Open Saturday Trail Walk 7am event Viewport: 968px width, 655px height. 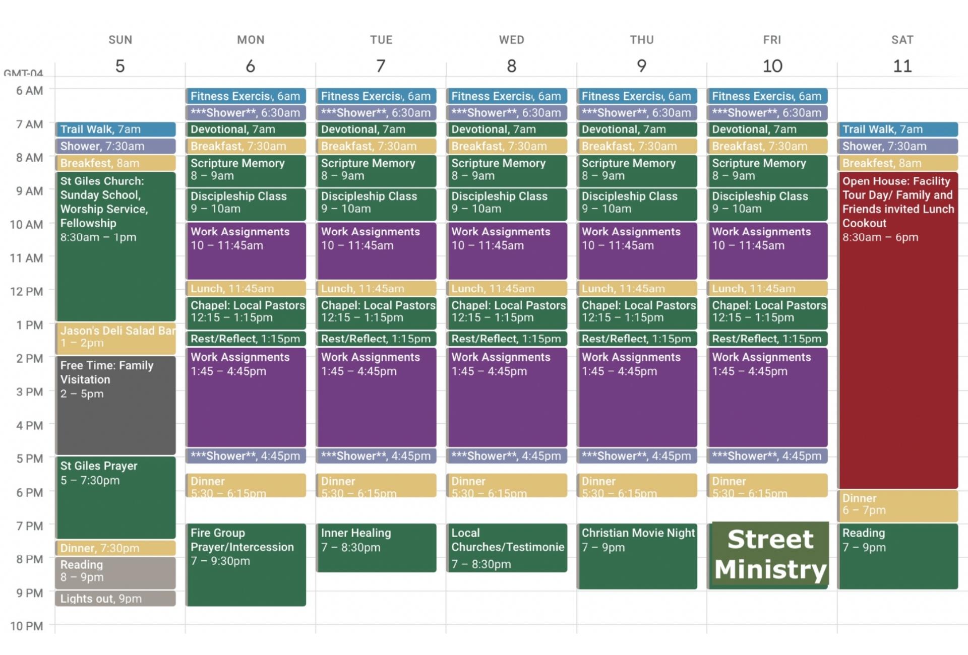(897, 129)
